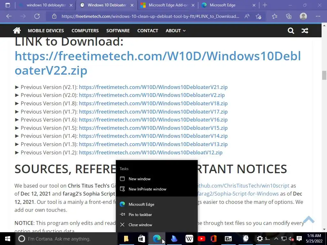Open MOBILE DEVICES nav item
Viewport: 327px width, 245px height.
tap(46, 31)
